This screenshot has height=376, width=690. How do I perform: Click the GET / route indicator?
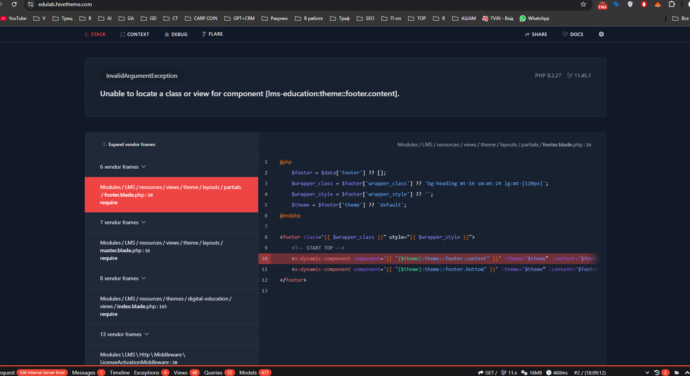point(487,373)
